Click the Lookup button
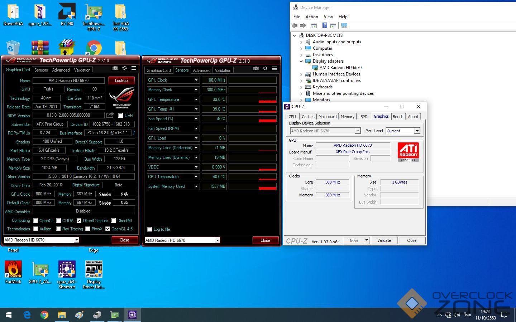Screen dimensions: 516x322 point(121,80)
